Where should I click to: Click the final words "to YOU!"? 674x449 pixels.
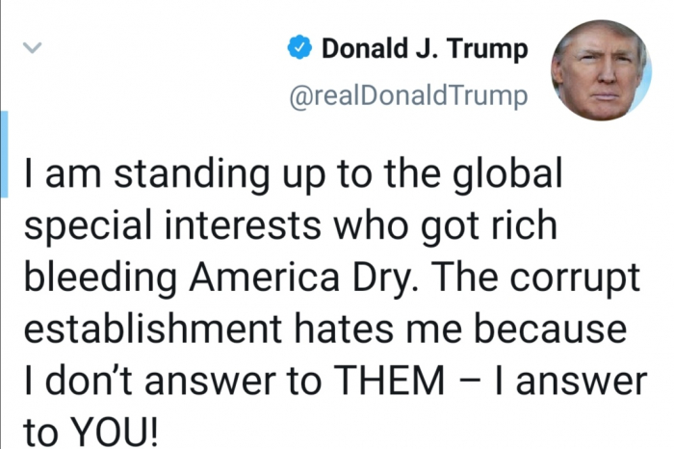(x=91, y=432)
